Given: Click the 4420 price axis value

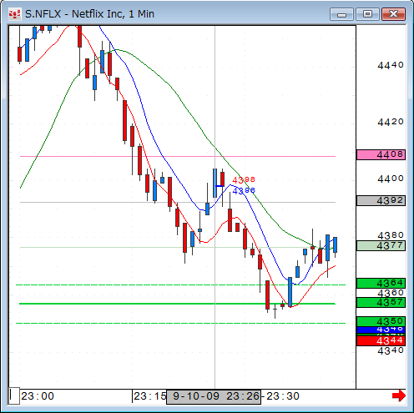Looking at the screenshot, I should pos(391,122).
